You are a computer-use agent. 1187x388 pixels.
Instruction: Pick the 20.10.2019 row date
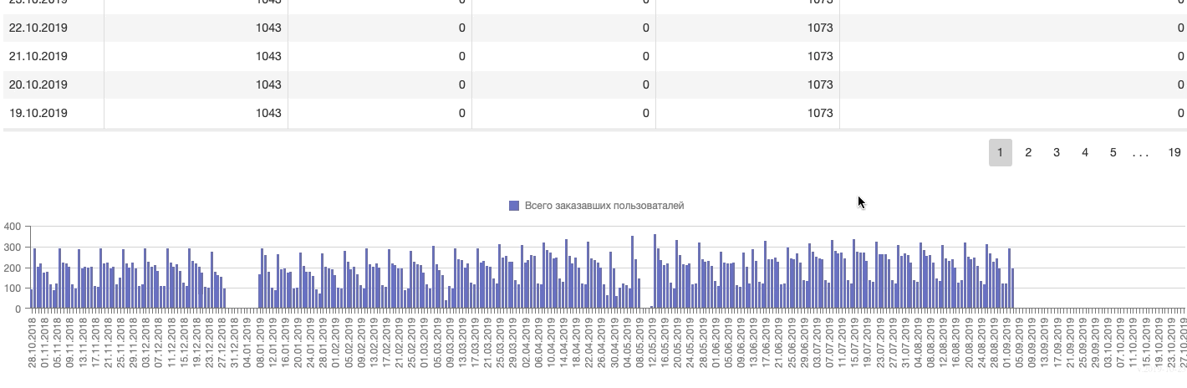tap(38, 84)
